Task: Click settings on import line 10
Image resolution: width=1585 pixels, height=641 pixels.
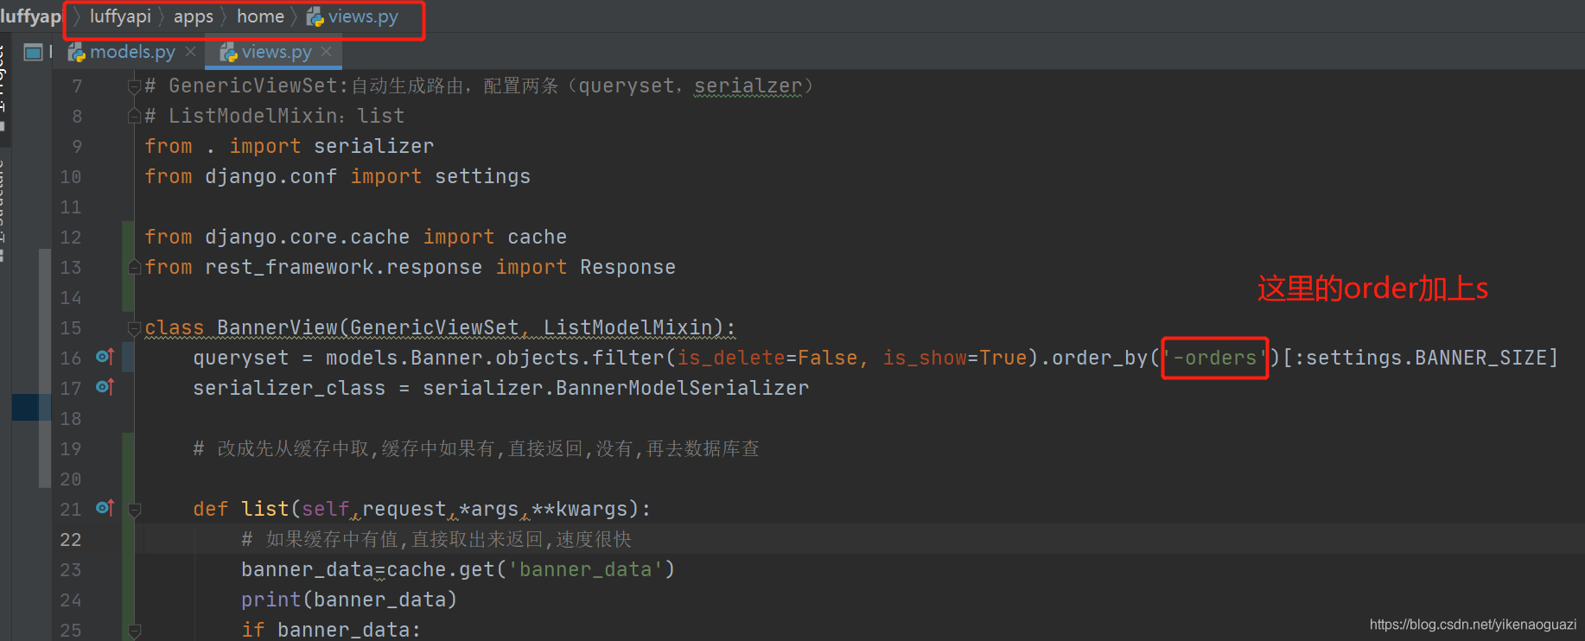Action: tap(482, 176)
